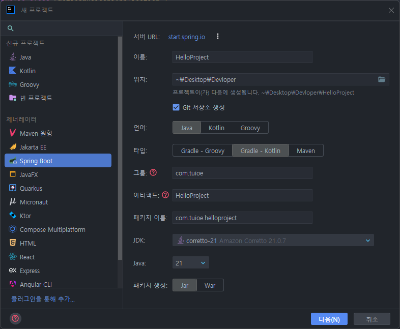Viewport: 400px width, 329px height.
Task: Select the Kotlin logo icon
Action: 13,71
